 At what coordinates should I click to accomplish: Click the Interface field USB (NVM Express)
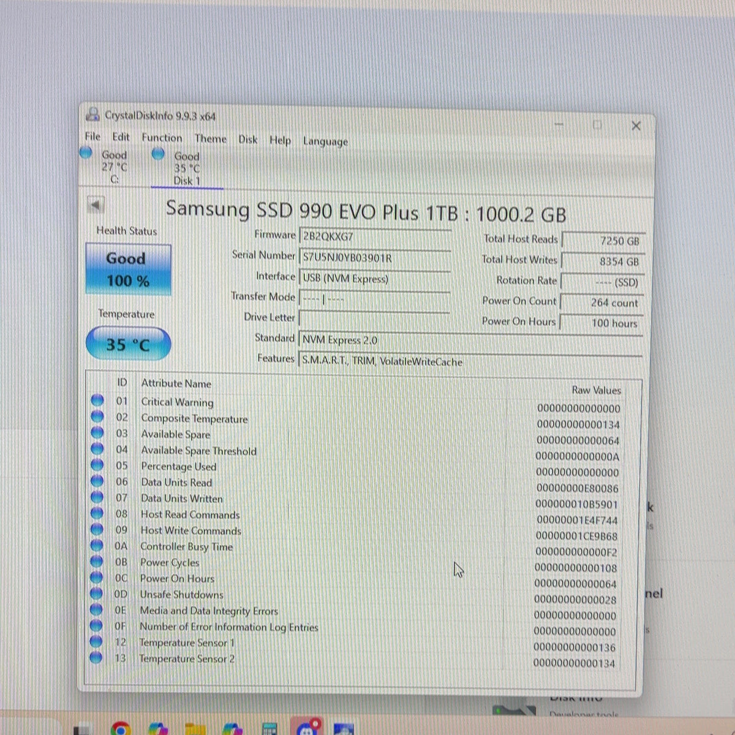[375, 279]
